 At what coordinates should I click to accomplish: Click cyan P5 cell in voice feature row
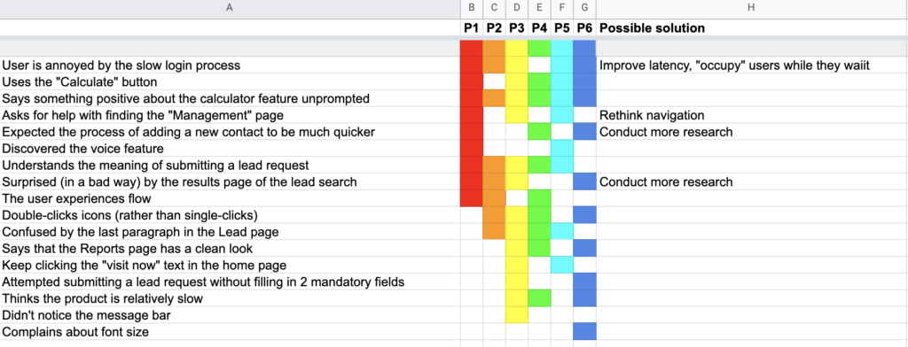tap(561, 149)
